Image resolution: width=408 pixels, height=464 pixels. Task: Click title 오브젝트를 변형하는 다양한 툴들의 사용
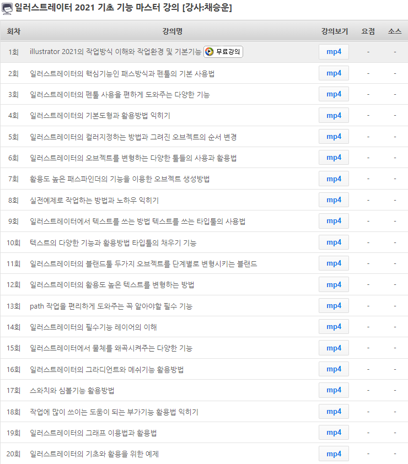[x=133, y=158]
